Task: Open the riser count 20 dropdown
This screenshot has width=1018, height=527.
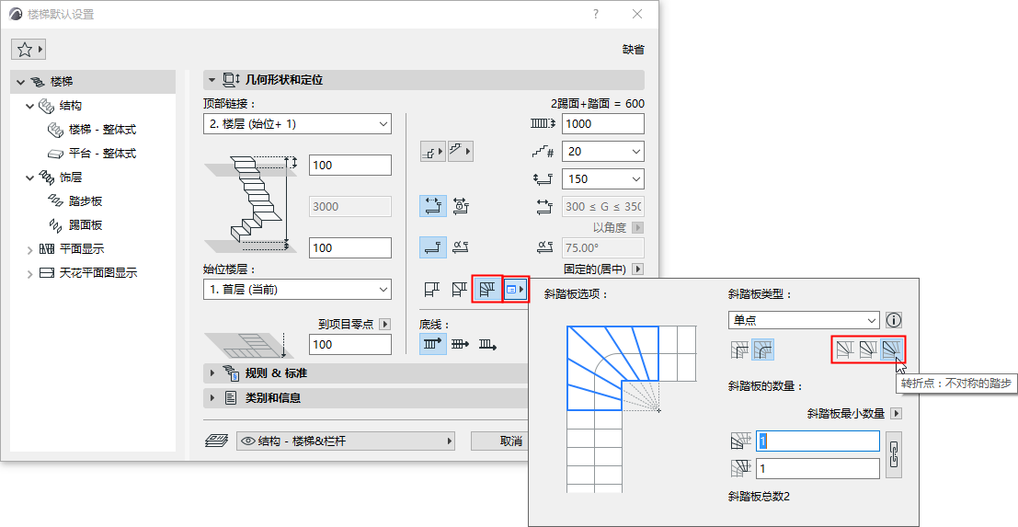Action: coord(603,151)
